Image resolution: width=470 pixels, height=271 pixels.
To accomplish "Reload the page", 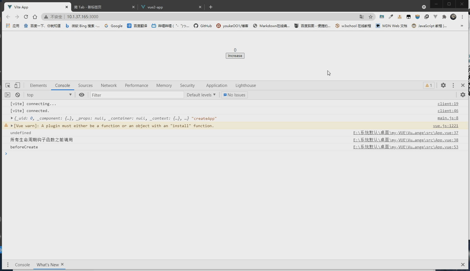I will click(x=26, y=17).
